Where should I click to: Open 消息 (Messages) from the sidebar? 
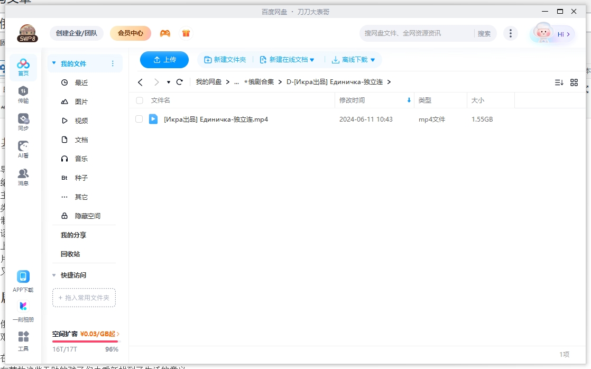[23, 177]
